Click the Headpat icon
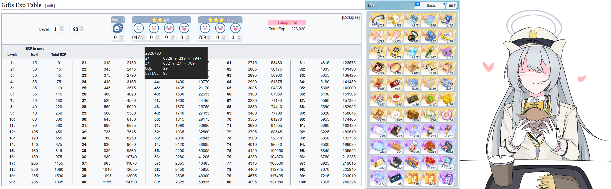Image resolution: width=611 pixels, height=189 pixels. pyautogui.click(x=118, y=28)
